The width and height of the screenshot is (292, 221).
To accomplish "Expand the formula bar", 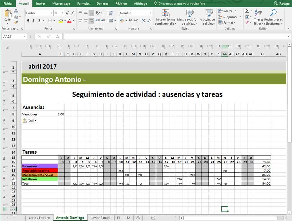I will click(x=289, y=36).
